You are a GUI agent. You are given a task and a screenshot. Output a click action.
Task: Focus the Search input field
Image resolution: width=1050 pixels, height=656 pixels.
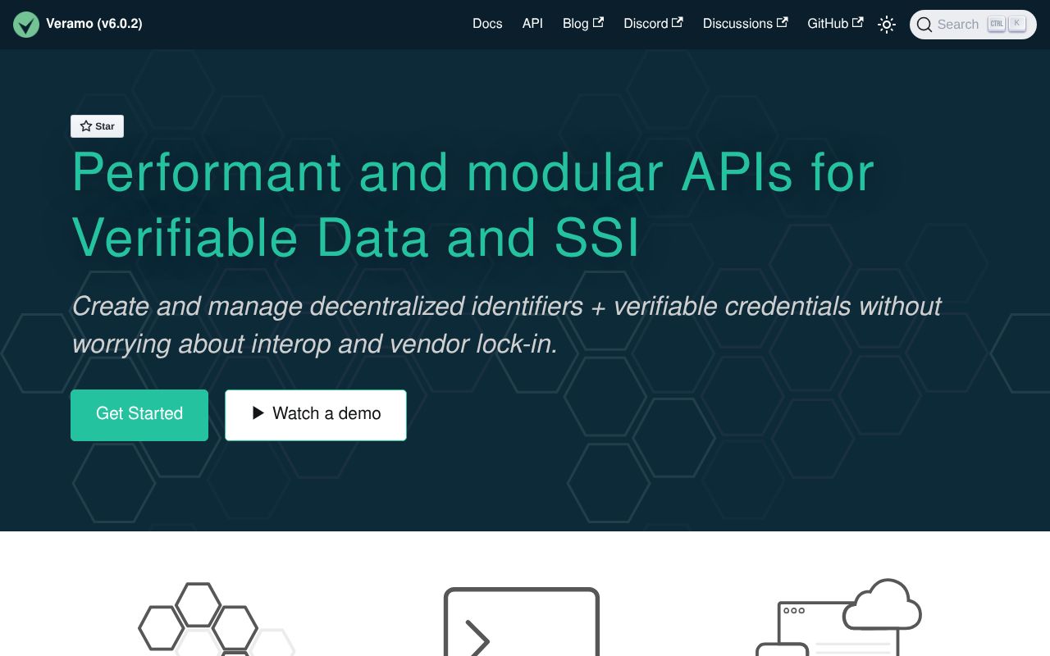(958, 25)
